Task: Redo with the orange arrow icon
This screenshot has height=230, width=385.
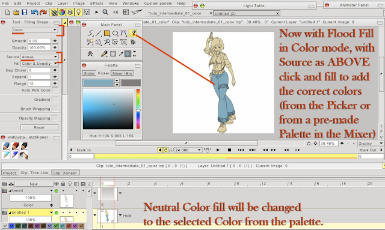Action: [43, 12]
